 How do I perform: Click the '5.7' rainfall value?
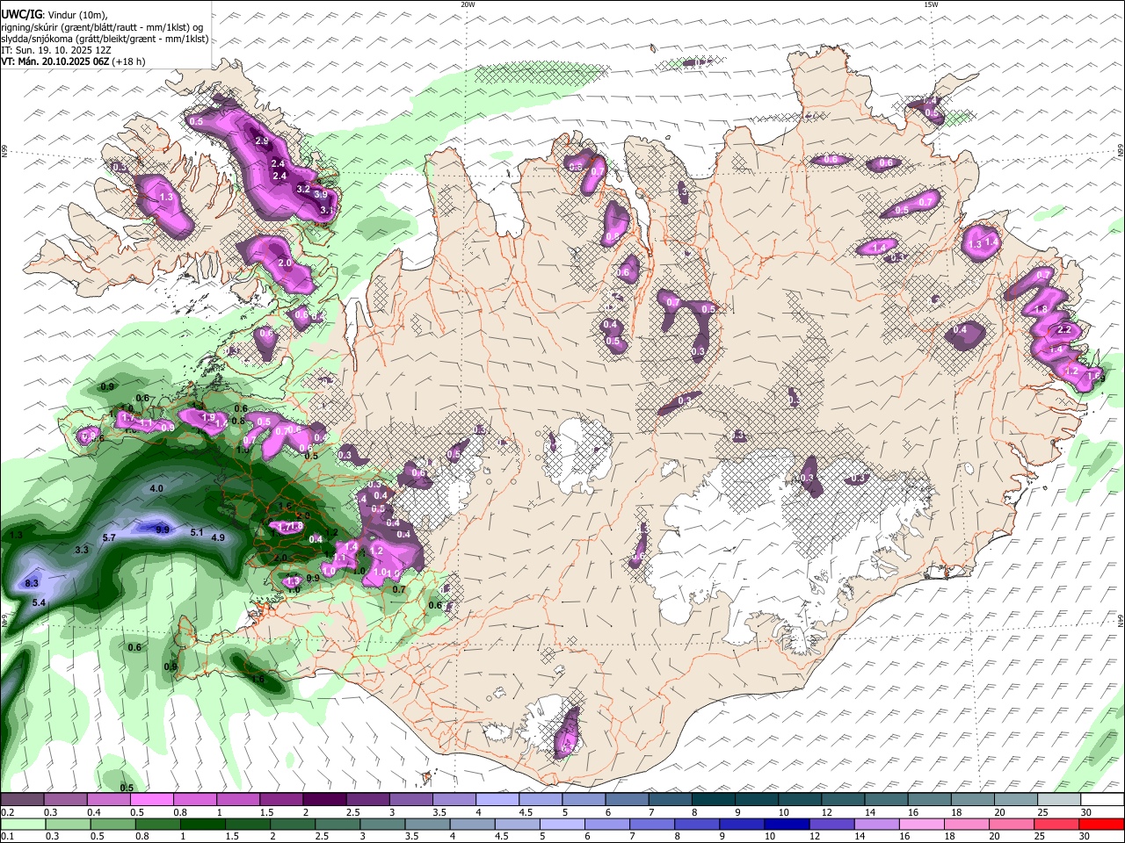[x=110, y=537]
